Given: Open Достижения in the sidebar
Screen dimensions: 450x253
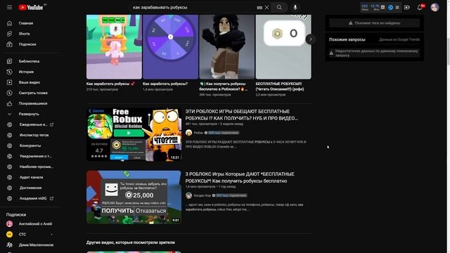Looking at the screenshot, I should [x=31, y=188].
